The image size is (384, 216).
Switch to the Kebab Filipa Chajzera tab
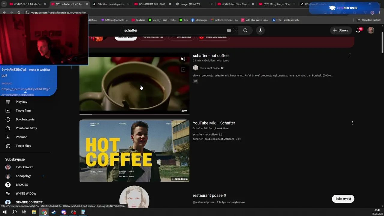235,4
